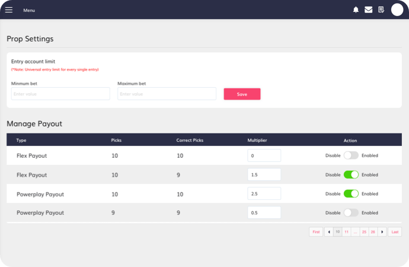
Task: Enable the Powerplay Payout 9 picks toggle
Action: click(x=351, y=212)
